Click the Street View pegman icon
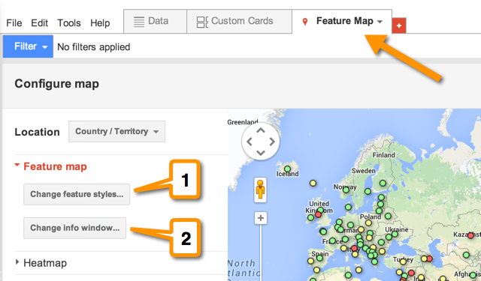Viewport: 481px width, 281px height. pos(260,190)
